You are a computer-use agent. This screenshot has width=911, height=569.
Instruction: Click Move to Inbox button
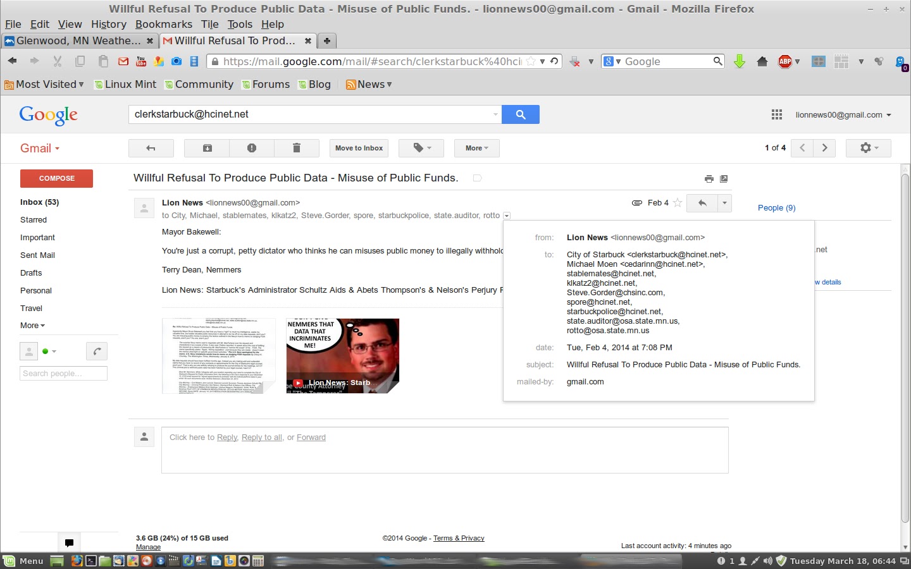coord(359,148)
